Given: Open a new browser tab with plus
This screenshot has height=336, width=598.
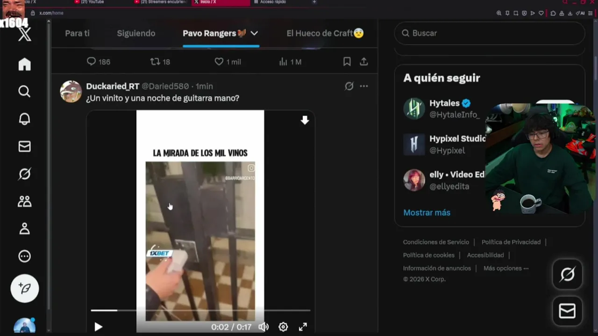Looking at the screenshot, I should point(314,2).
